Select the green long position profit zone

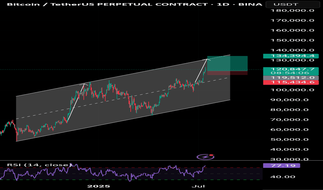227,63
